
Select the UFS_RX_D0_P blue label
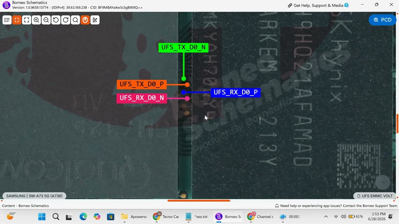pos(236,92)
